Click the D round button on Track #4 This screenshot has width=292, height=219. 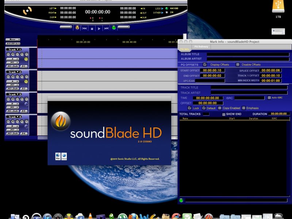(x=26, y=122)
